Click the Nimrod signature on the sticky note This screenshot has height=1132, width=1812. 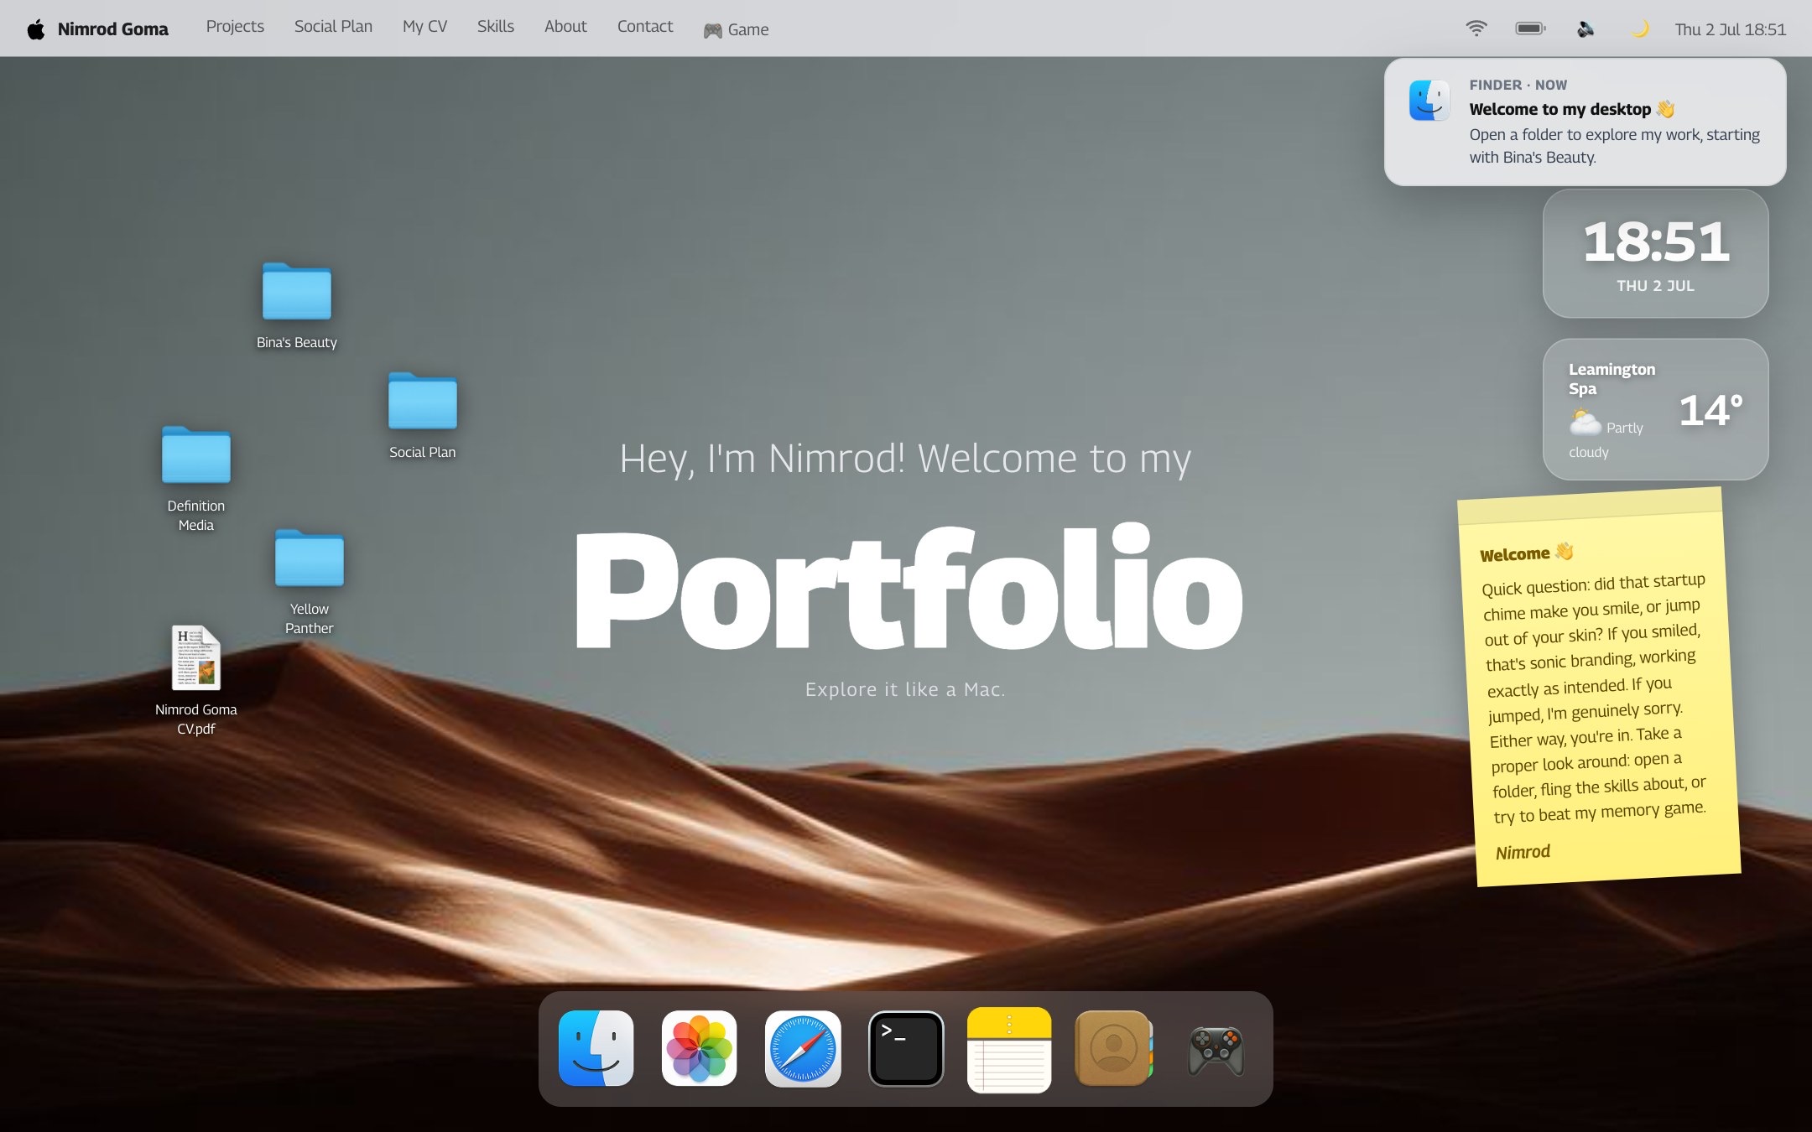coord(1523,852)
